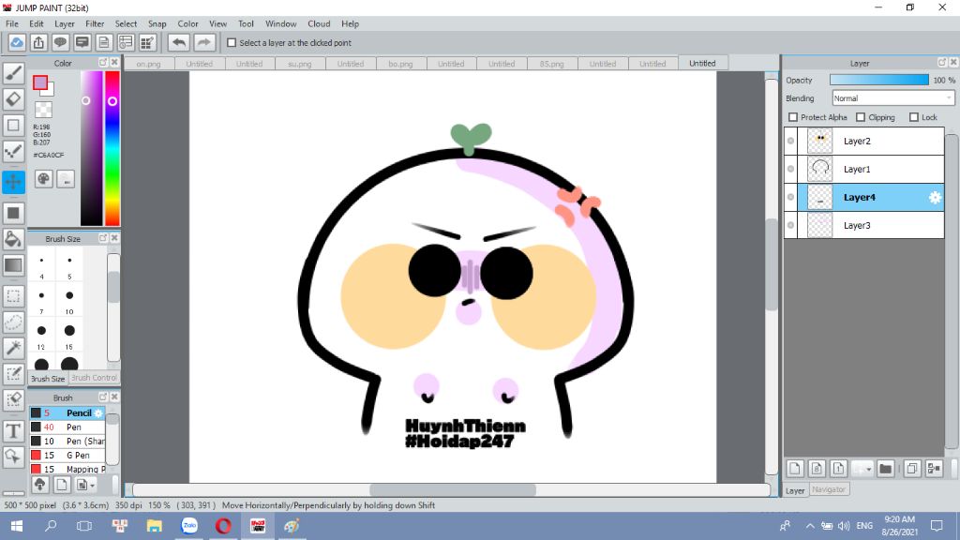960x540 pixels.
Task: Click the export icon next to the cloud
Action: coord(38,42)
